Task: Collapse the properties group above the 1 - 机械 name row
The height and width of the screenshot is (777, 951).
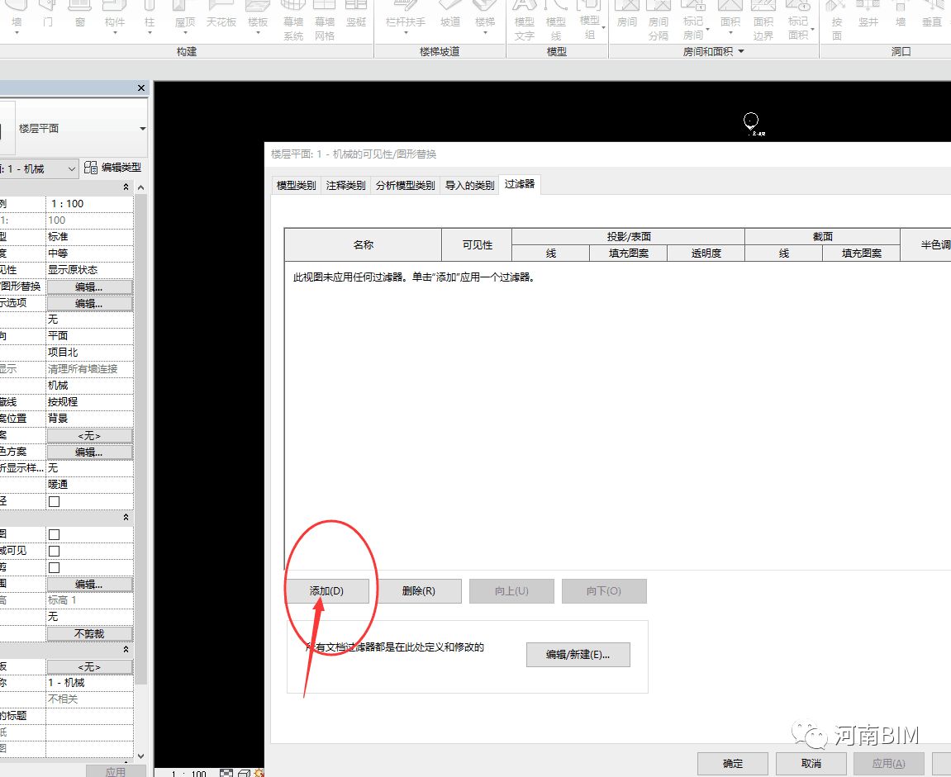Action: 126,649
